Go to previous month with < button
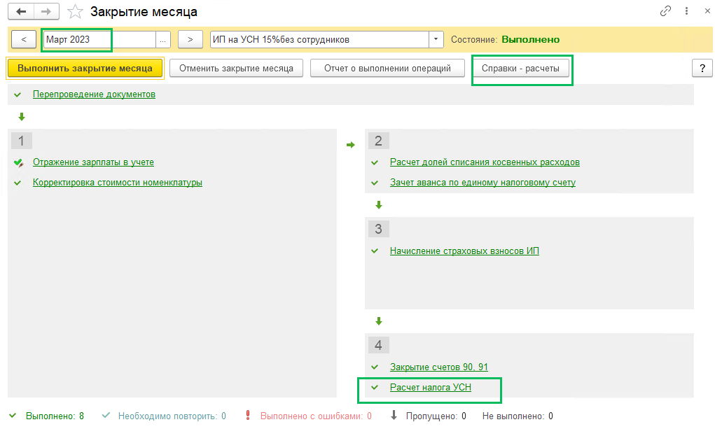 coord(25,39)
